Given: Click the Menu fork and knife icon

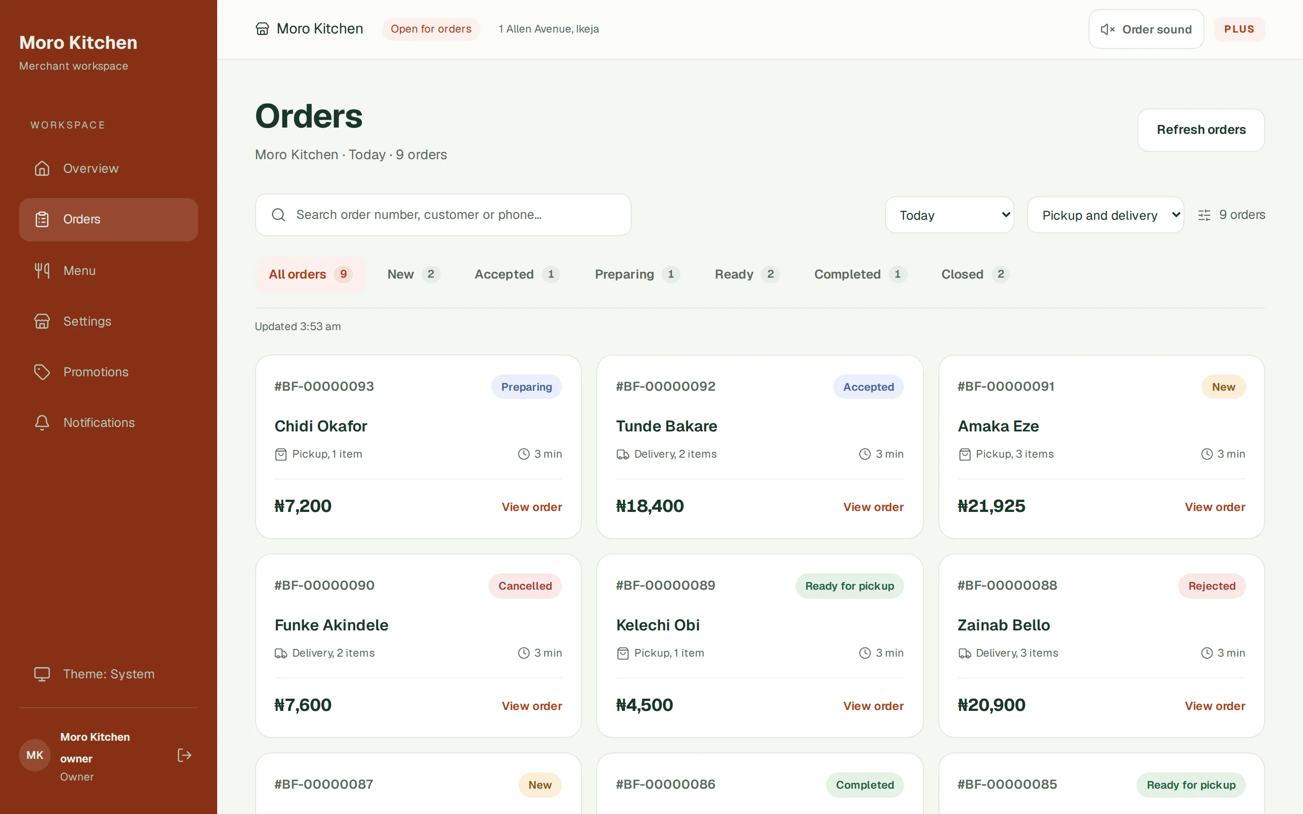Looking at the screenshot, I should [x=42, y=270].
